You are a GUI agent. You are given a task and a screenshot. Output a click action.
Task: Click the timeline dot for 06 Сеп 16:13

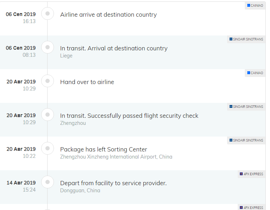pos(48,13)
